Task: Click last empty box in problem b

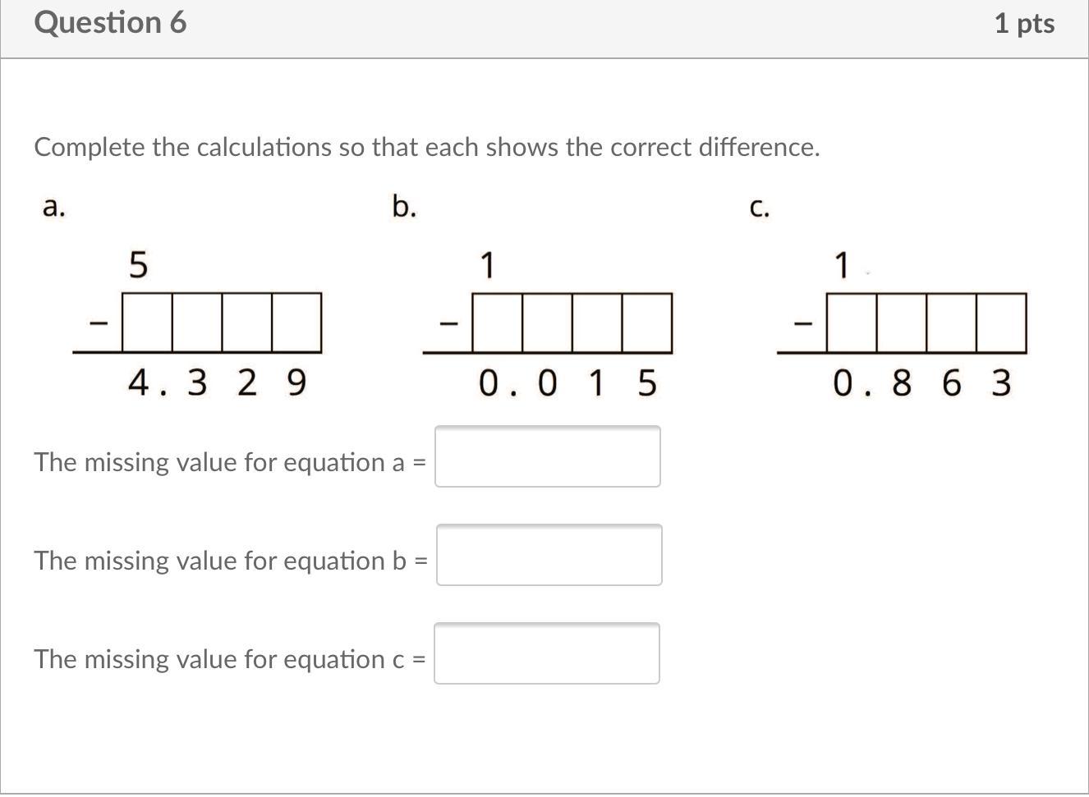Action: coord(646,323)
